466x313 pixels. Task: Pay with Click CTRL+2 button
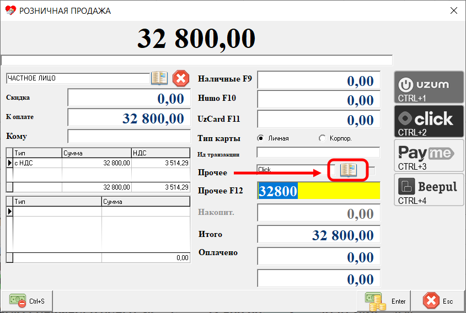pos(429,121)
